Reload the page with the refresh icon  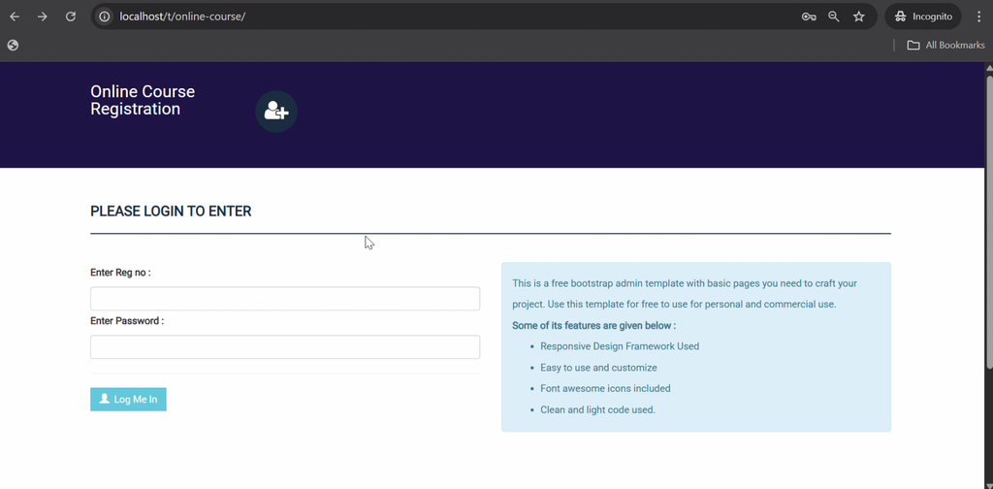click(71, 16)
